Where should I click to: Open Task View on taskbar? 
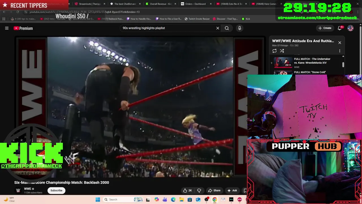point(148,199)
